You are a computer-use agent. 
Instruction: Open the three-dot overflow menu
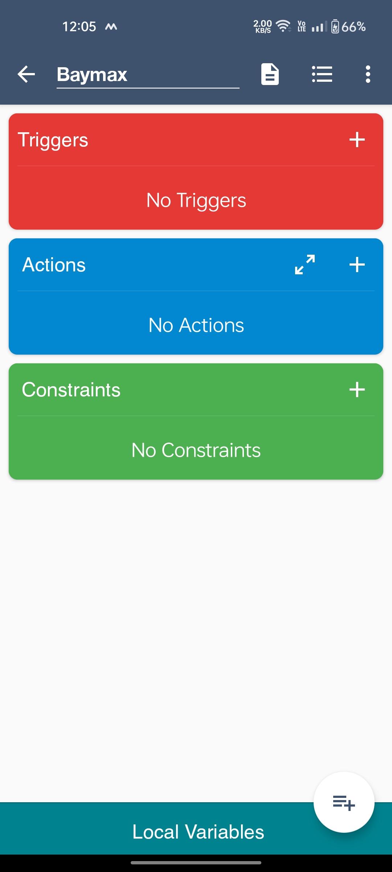click(368, 74)
